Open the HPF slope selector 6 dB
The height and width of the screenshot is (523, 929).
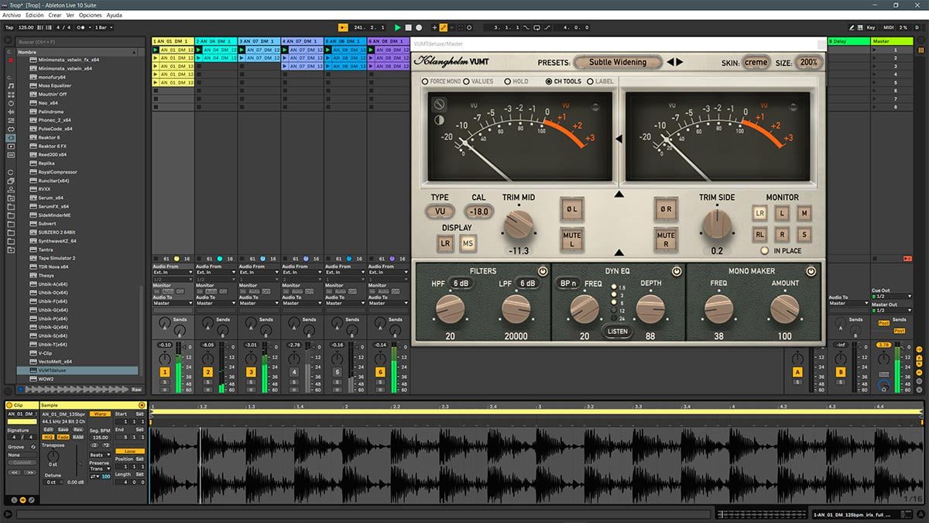pyautogui.click(x=461, y=284)
